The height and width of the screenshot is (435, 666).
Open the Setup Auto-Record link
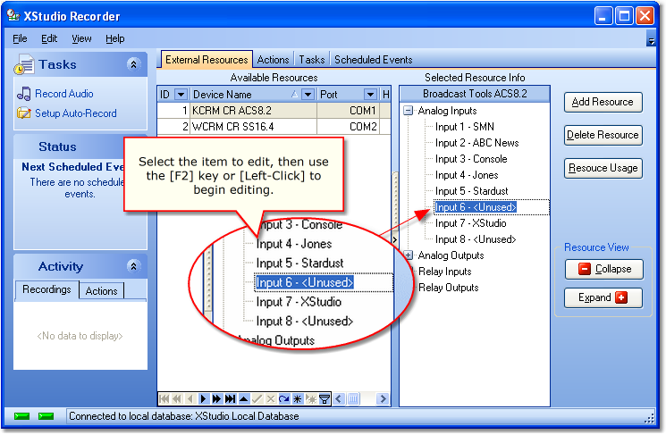click(76, 113)
